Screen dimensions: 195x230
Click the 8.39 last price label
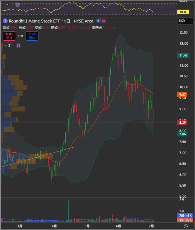point(182,122)
